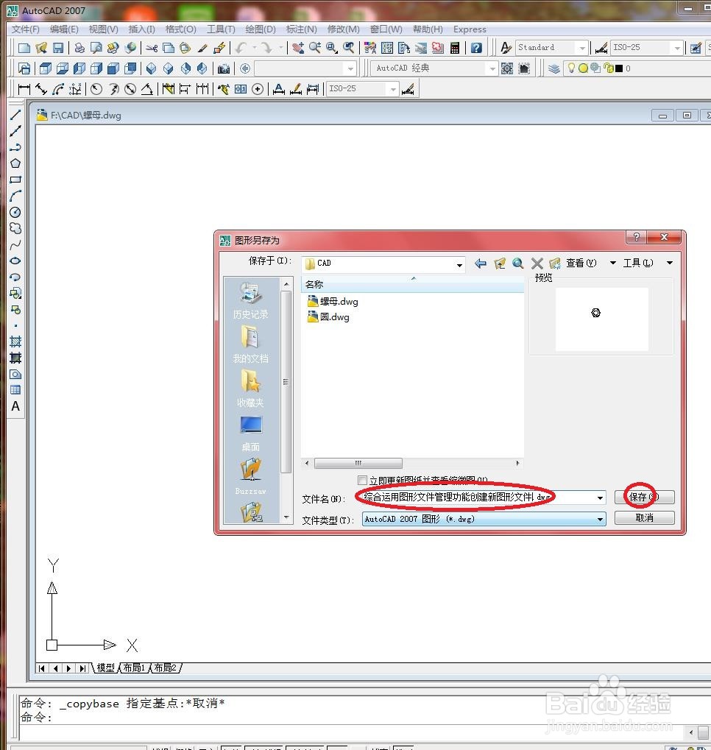
Task: Click horizontal scrollbar thumb in file list
Action: tap(358, 463)
